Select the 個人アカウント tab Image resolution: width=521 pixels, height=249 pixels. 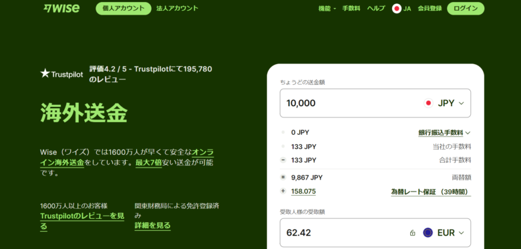point(124,8)
